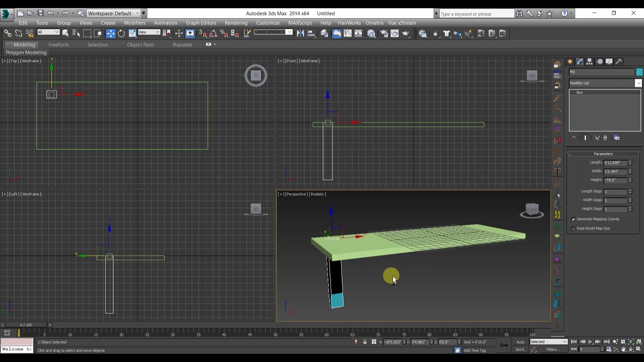Open the selection filter All dropdown
The width and height of the screenshot is (644, 362).
pyautogui.click(x=48, y=32)
